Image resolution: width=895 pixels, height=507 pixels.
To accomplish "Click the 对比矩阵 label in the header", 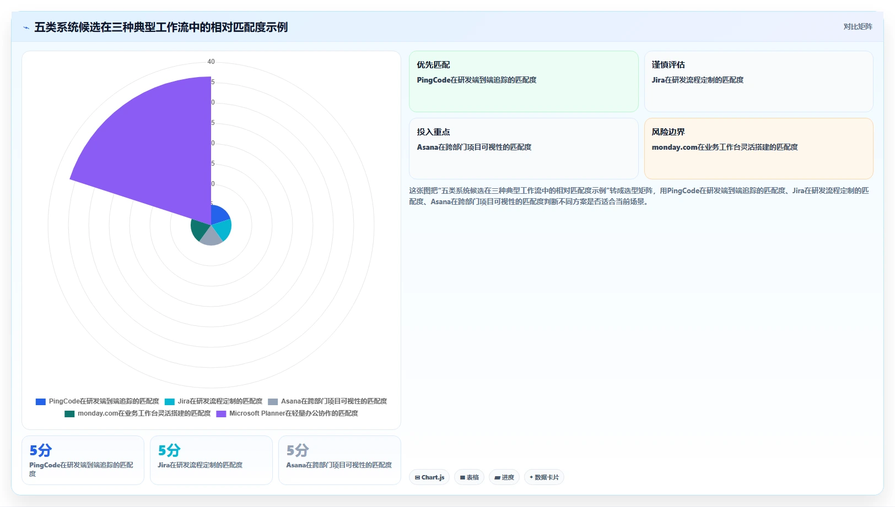I will point(858,26).
